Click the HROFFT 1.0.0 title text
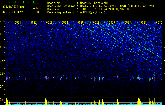 pyautogui.click(x=20, y=2)
